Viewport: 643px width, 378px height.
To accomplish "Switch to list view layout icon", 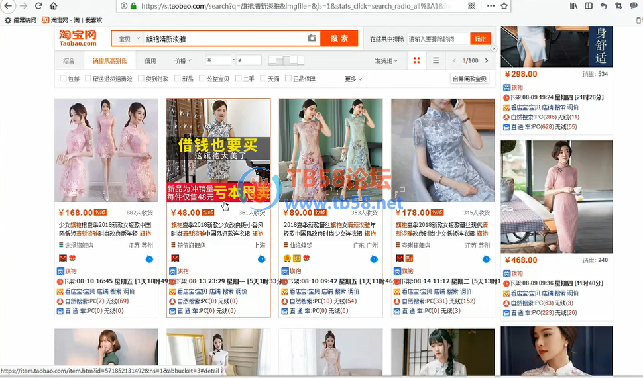I will click(x=436, y=60).
